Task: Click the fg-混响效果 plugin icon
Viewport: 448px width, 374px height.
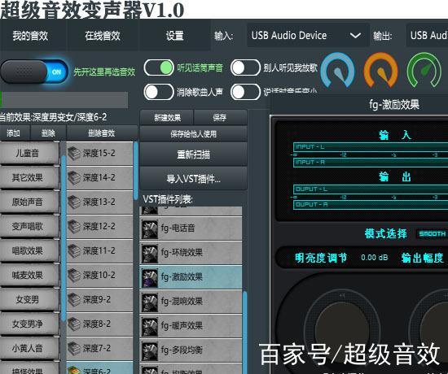Action: [x=150, y=302]
